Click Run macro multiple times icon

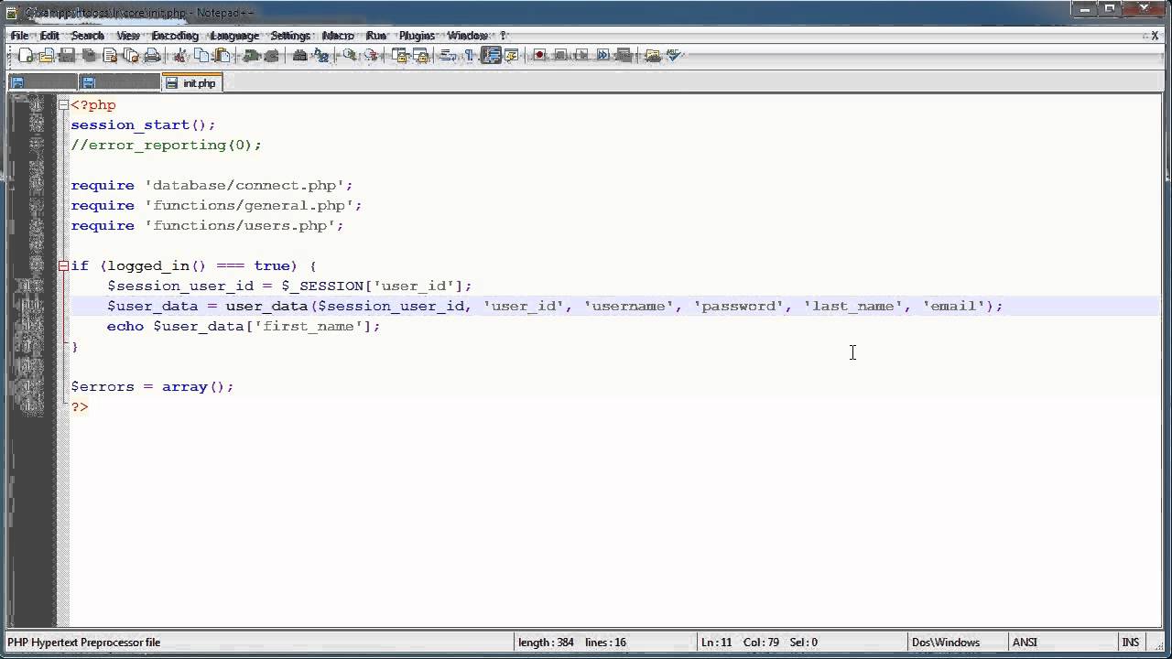click(602, 56)
